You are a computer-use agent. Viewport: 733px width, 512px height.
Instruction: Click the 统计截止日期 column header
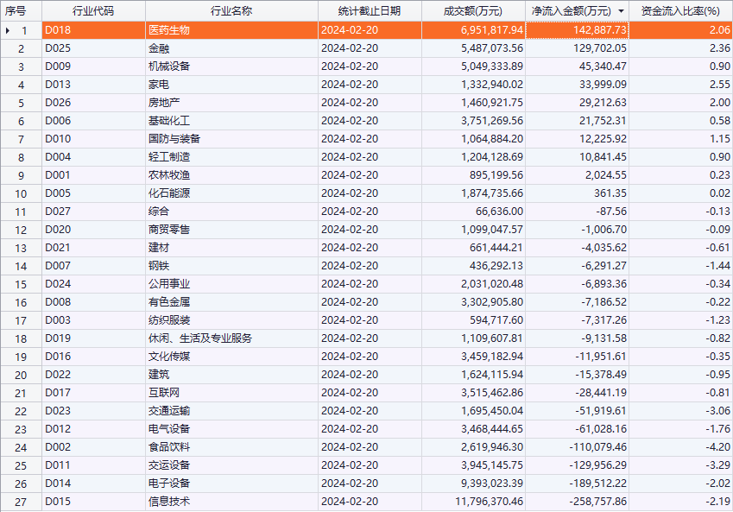[370, 11]
